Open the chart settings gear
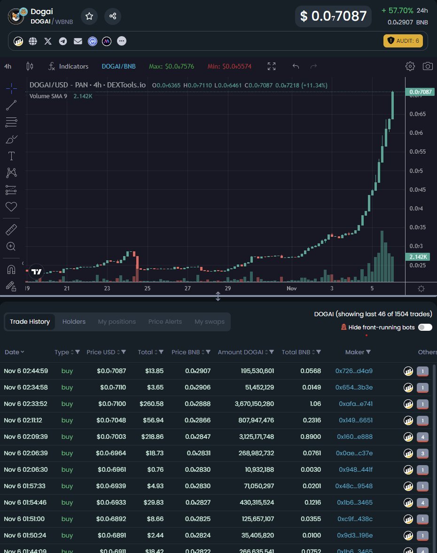Screen dimensions: 437x553 (410, 66)
